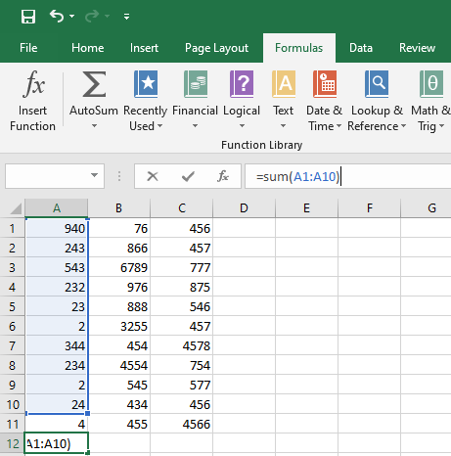Click cell B5 containing 888
Viewport: 451px width, 456px height.
point(118,306)
